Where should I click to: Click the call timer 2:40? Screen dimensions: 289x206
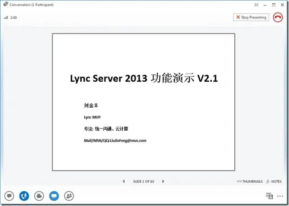point(13,18)
